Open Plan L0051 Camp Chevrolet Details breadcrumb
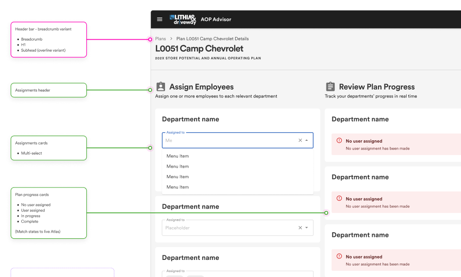The width and height of the screenshot is (461, 277). tap(213, 39)
